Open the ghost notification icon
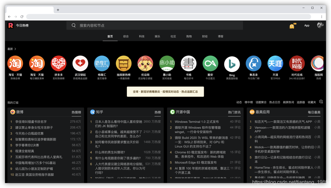This screenshot has width=331, height=188. point(292,26)
